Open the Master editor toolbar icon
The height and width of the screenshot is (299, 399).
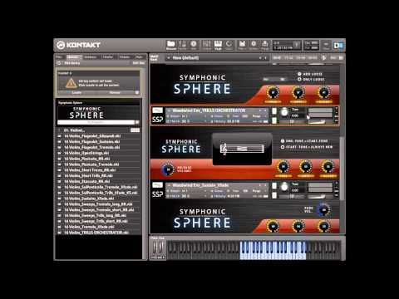pos(182,45)
